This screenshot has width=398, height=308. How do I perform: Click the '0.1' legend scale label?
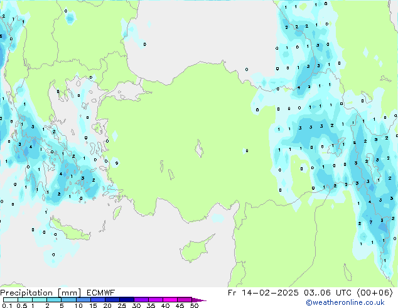[x=7, y=305]
